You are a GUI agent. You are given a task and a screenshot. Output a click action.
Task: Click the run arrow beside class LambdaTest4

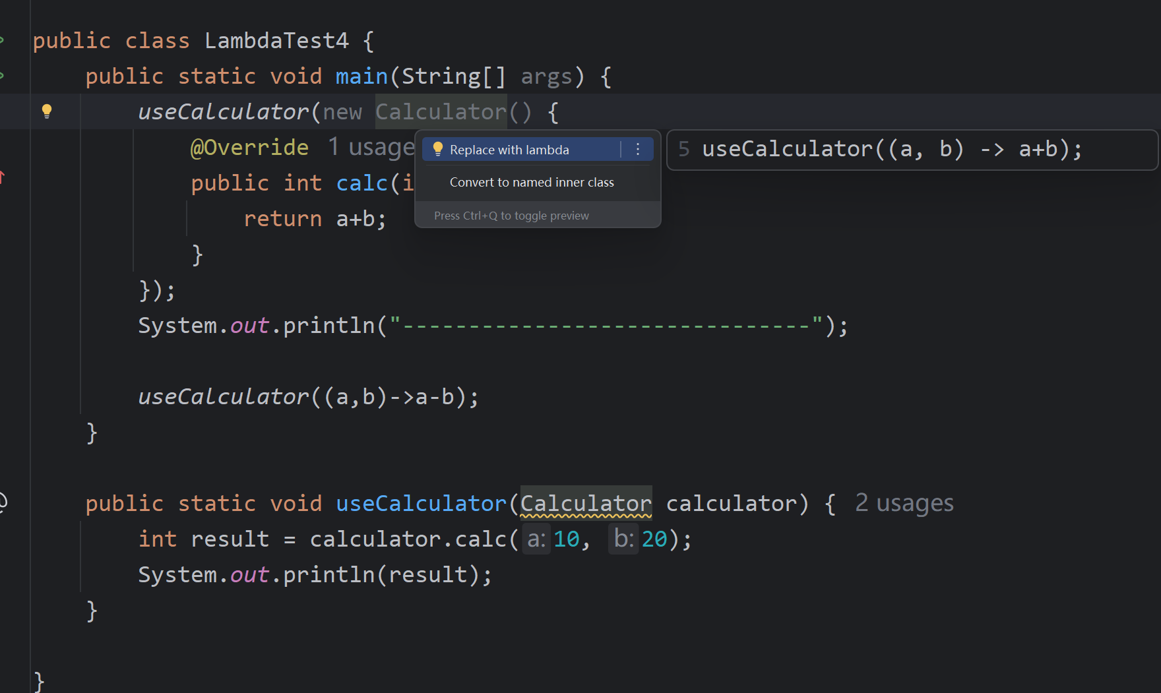click(x=3, y=40)
